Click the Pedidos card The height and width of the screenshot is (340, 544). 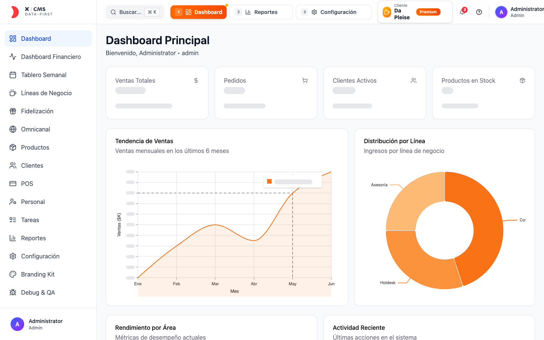pyautogui.click(x=266, y=93)
